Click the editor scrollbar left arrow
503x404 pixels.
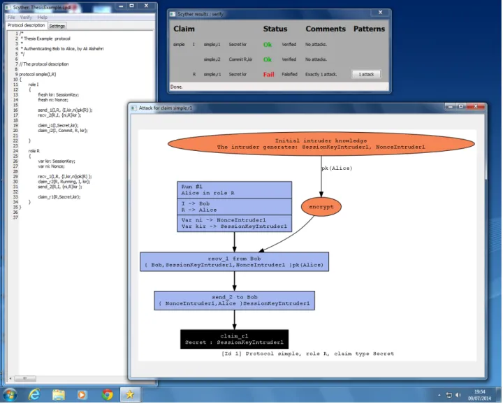pos(10,380)
